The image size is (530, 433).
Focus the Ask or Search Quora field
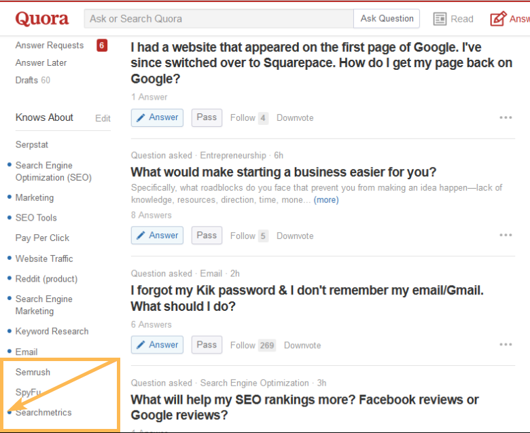[219, 18]
